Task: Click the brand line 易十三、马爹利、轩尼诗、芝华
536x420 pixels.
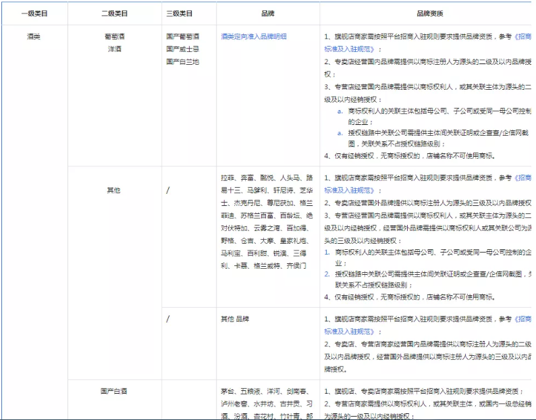Action: pos(267,190)
